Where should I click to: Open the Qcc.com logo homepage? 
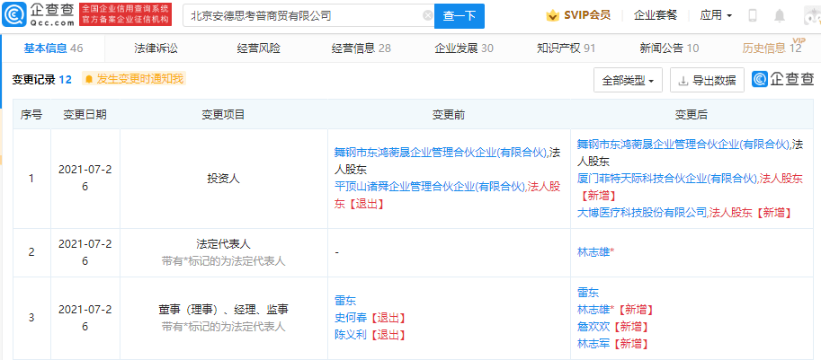coord(39,15)
